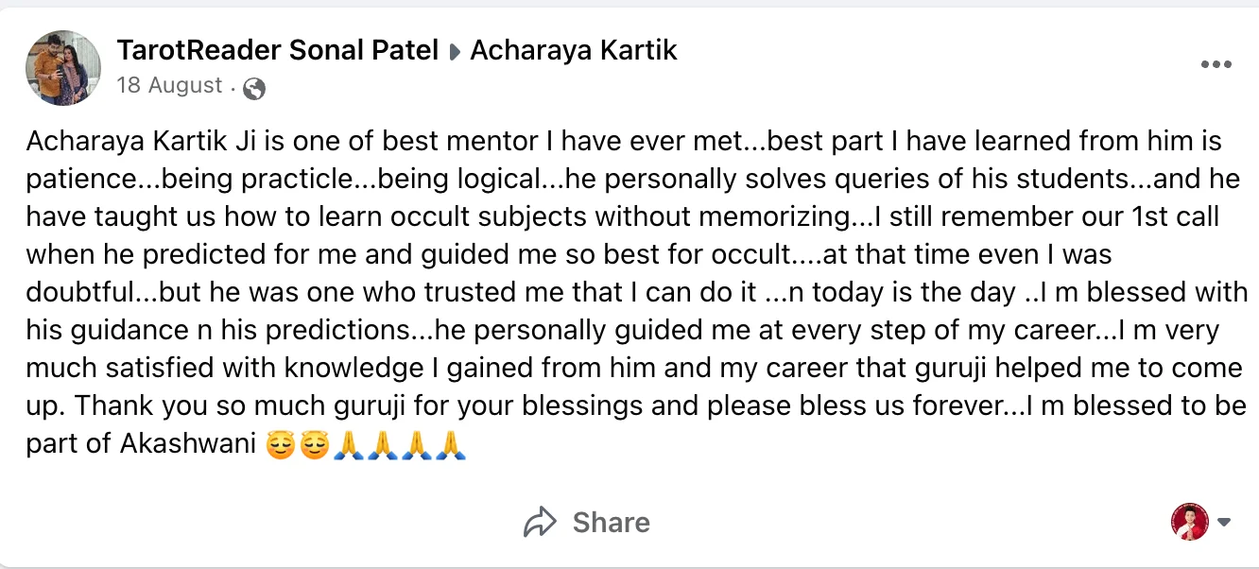The image size is (1259, 569).
Task: Click the Share button label
Action: point(611,522)
